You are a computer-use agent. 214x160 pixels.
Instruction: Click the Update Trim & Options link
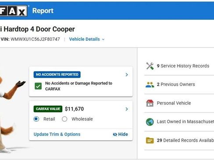coord(57,134)
